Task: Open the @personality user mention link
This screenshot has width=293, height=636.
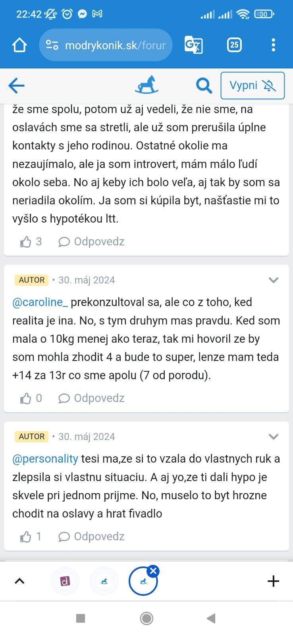Action: click(45, 459)
